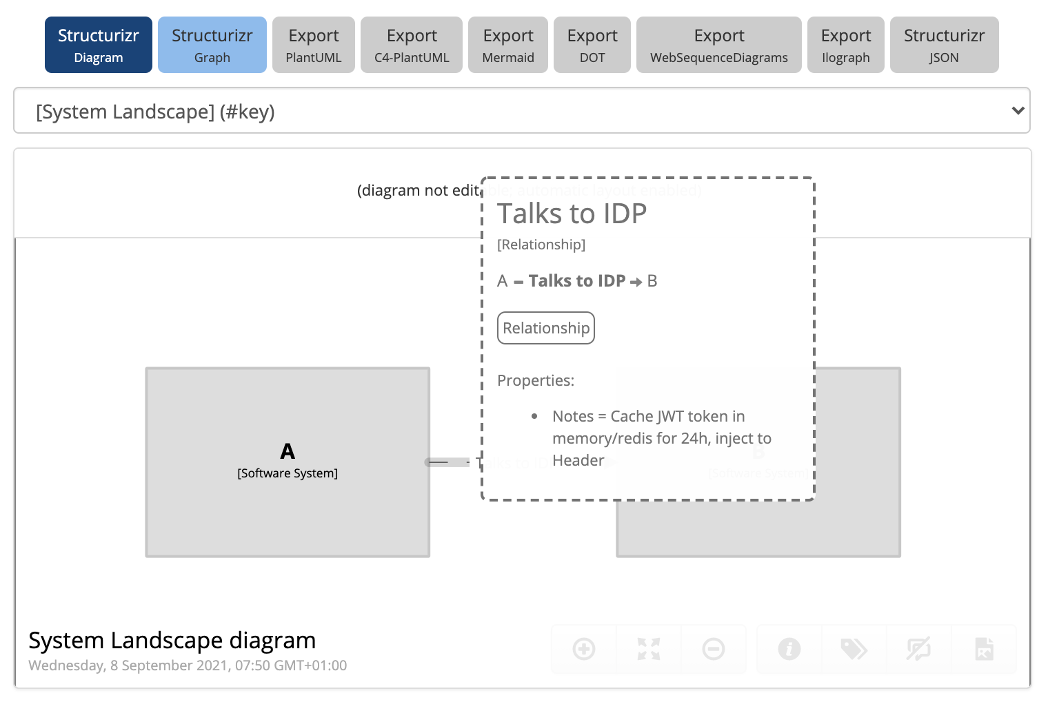
Task: Choose Export DOT format
Action: pos(592,44)
